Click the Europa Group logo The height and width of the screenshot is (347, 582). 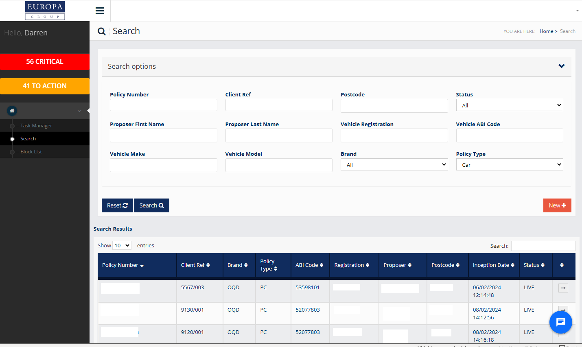click(45, 11)
